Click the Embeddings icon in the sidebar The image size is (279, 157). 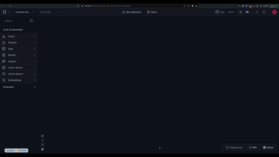[4, 80]
